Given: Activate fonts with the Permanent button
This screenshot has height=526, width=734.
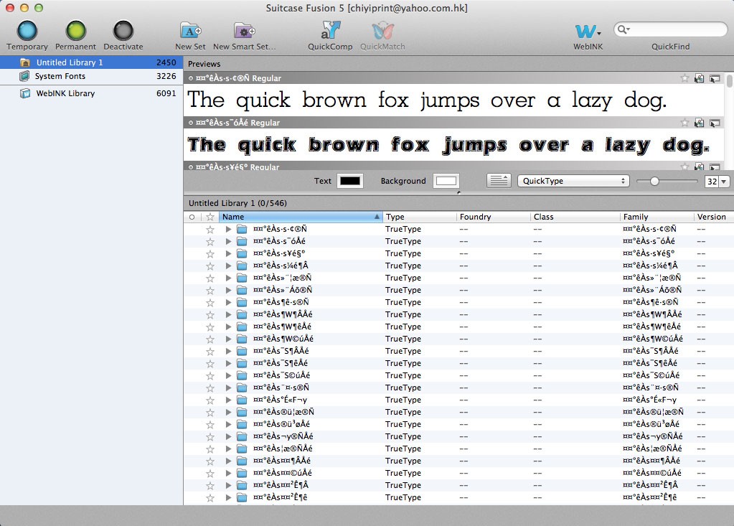Looking at the screenshot, I should (x=75, y=36).
